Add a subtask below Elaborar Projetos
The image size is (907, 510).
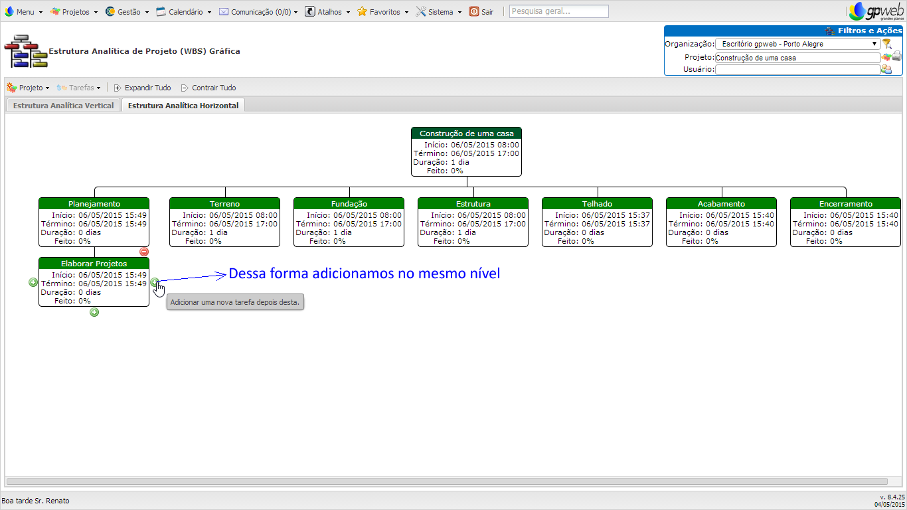[x=94, y=312]
